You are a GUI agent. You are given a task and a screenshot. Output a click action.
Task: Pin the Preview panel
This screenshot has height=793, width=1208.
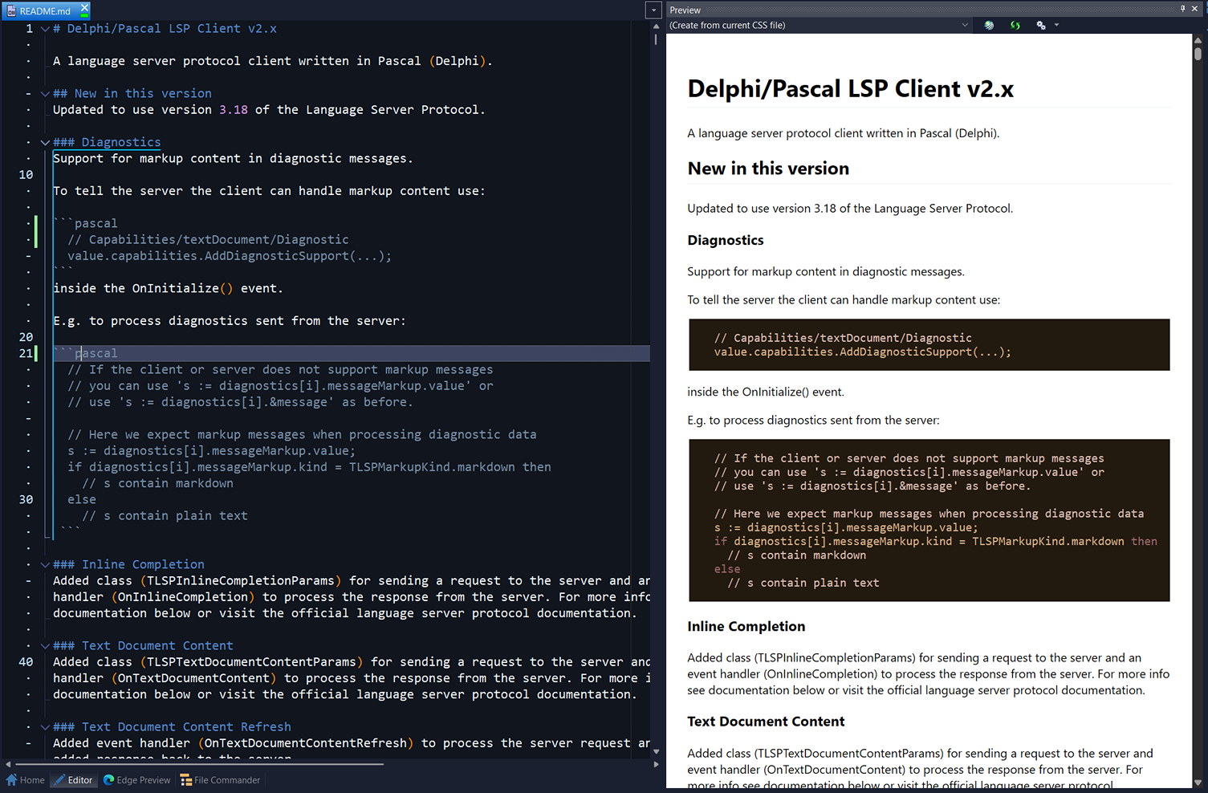1182,9
